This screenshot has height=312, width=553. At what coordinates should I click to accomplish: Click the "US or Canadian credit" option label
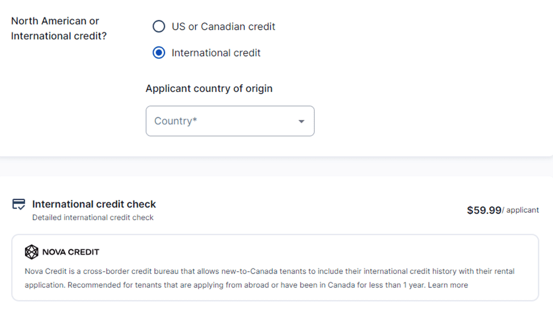(223, 27)
